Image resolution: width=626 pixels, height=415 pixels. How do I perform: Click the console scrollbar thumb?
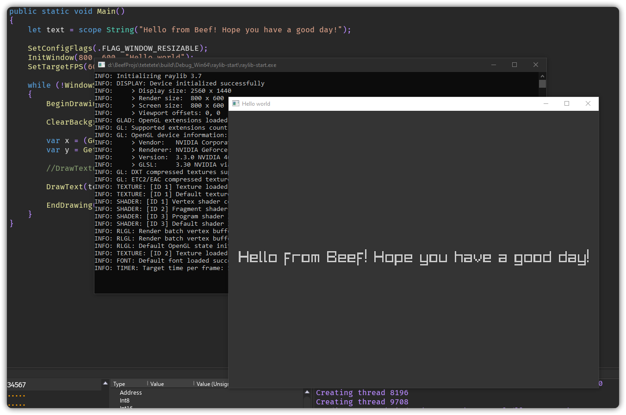543,84
